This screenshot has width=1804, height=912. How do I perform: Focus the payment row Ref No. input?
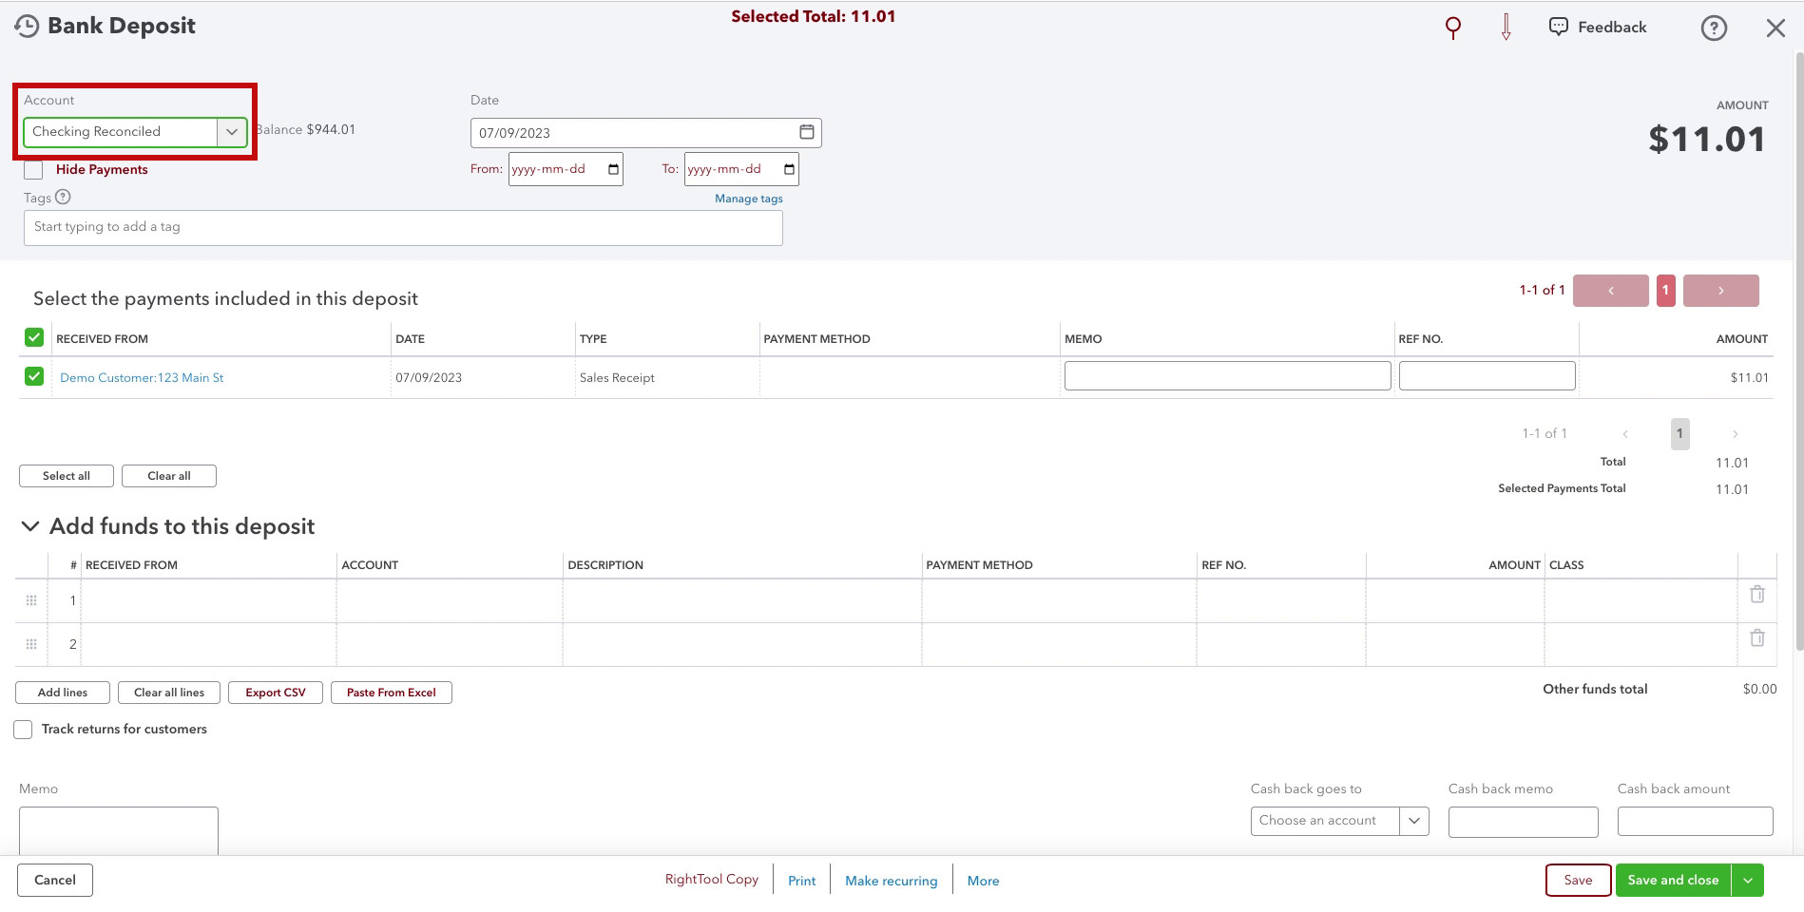click(1487, 376)
